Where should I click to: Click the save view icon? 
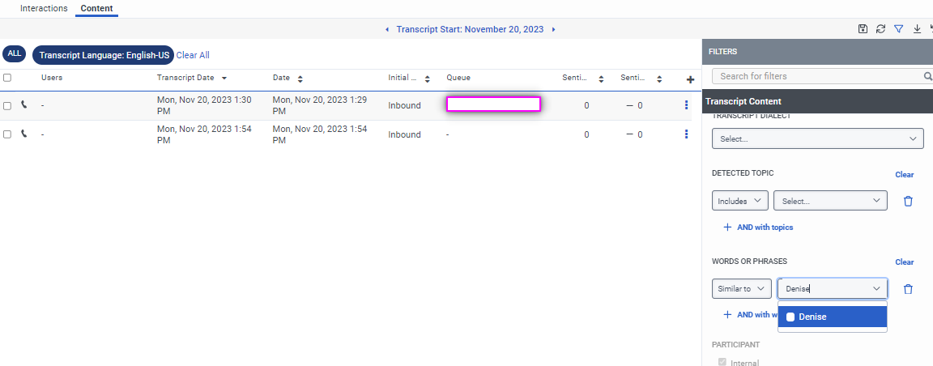point(863,29)
